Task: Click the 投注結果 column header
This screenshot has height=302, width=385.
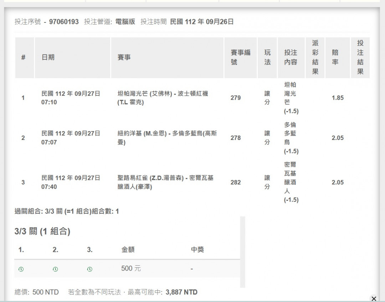Action: point(360,57)
